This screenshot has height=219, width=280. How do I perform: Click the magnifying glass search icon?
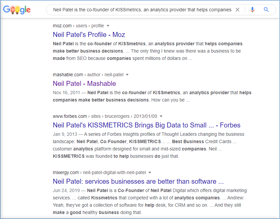[266, 10]
